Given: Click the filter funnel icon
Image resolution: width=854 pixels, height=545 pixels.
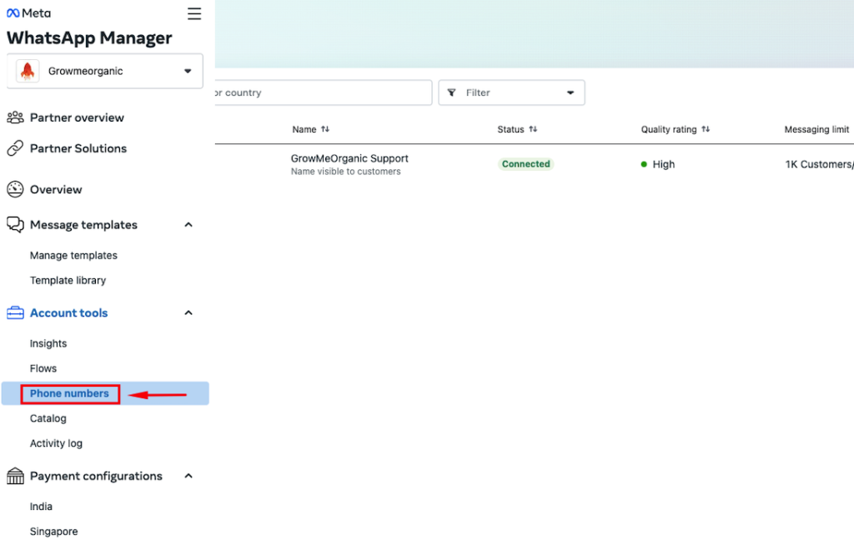Looking at the screenshot, I should tap(451, 92).
